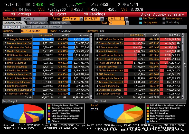This screenshot has height=134, width=189.
Task: Uncheck the Pie Charts checkbox
Action: (x=140, y=19)
